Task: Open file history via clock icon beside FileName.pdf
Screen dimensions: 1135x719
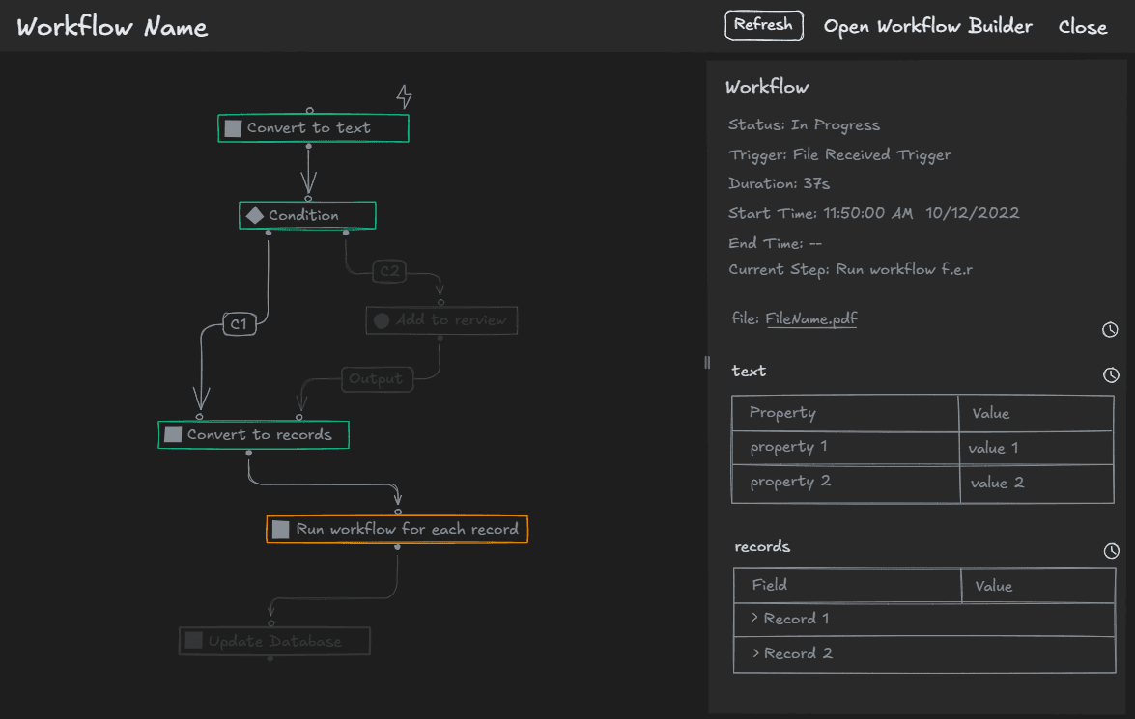Action: pos(1109,329)
